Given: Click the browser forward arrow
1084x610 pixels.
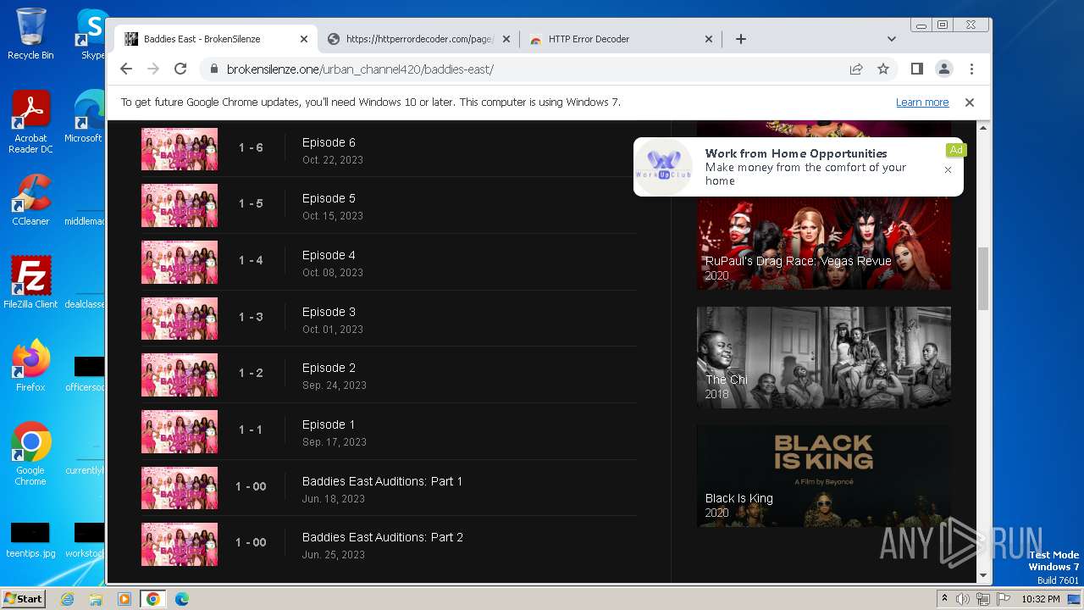Looking at the screenshot, I should (x=153, y=69).
